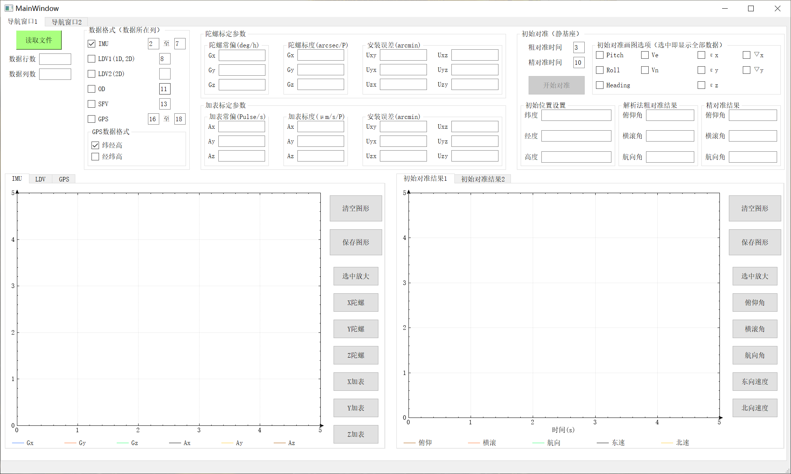Click the 东向速度 plot button
The height and width of the screenshot is (474, 791).
[755, 381]
